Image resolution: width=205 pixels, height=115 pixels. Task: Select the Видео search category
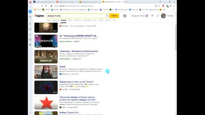[64, 20]
